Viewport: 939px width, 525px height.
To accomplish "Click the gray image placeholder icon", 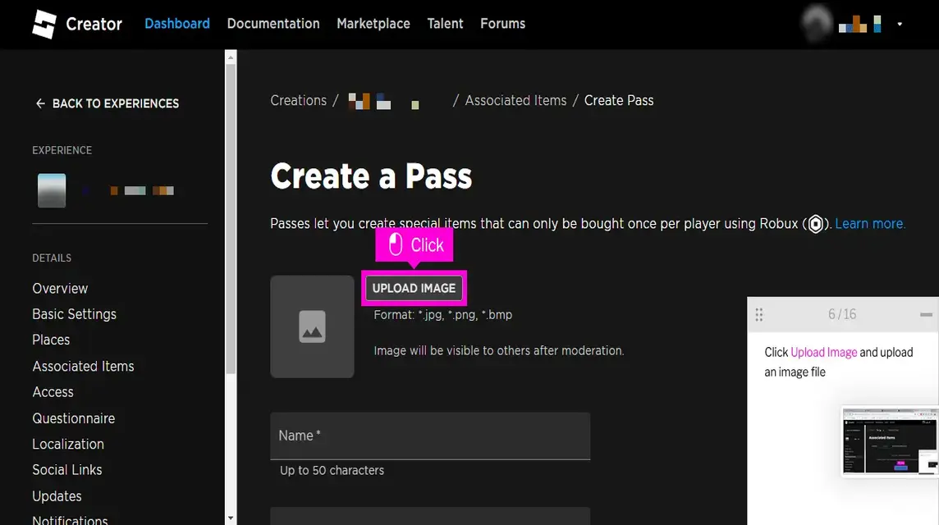I will [x=312, y=326].
